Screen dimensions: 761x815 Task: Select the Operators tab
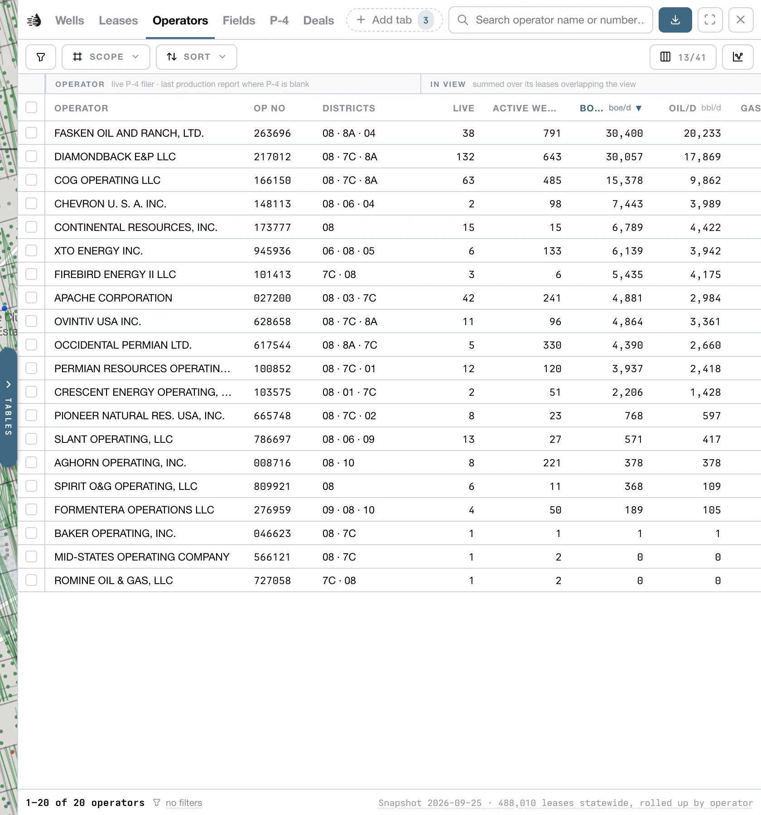click(180, 20)
